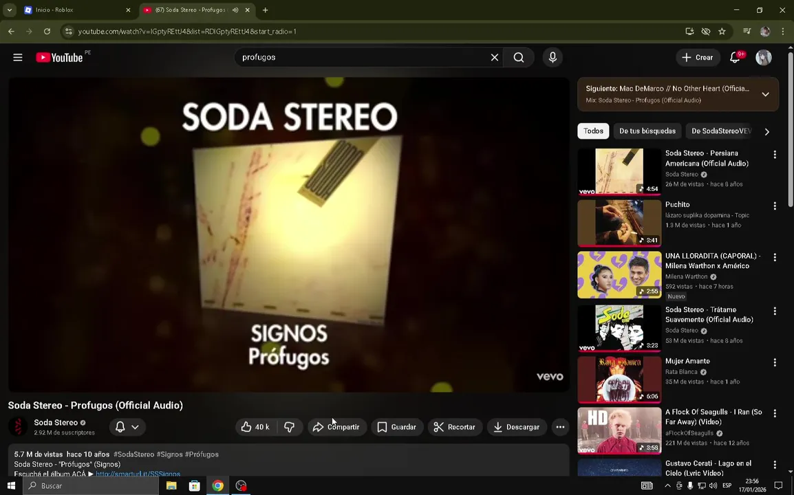Open Chrome's three-dot menu
This screenshot has height=495, width=794.
[x=783, y=32]
